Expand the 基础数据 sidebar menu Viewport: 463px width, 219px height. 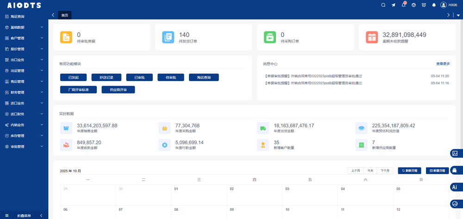pos(24,27)
